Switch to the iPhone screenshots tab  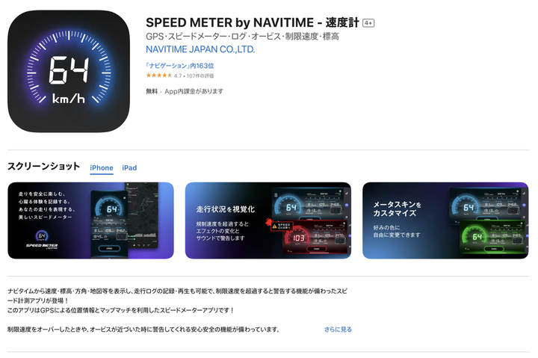coord(102,168)
